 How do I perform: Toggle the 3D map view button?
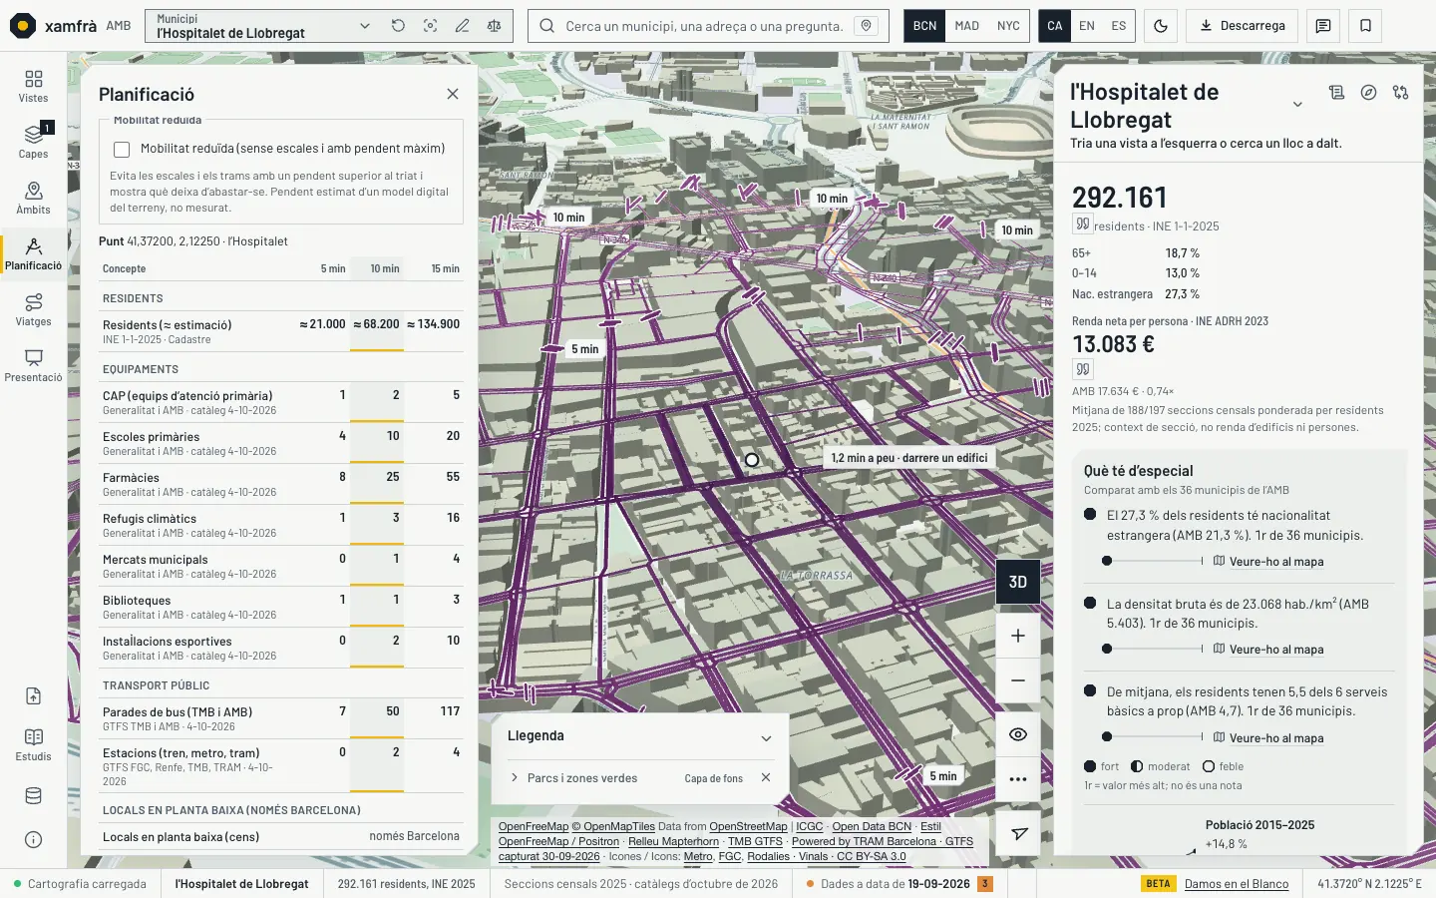[1017, 582]
